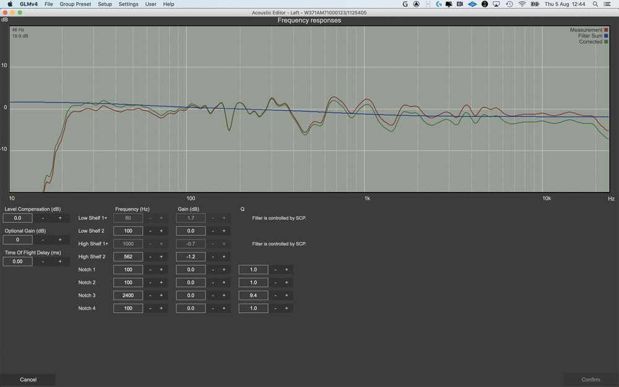Screen dimensions: 619x387
Task: Select the Notch 3 Q field showing 9.4
Action: click(253, 295)
